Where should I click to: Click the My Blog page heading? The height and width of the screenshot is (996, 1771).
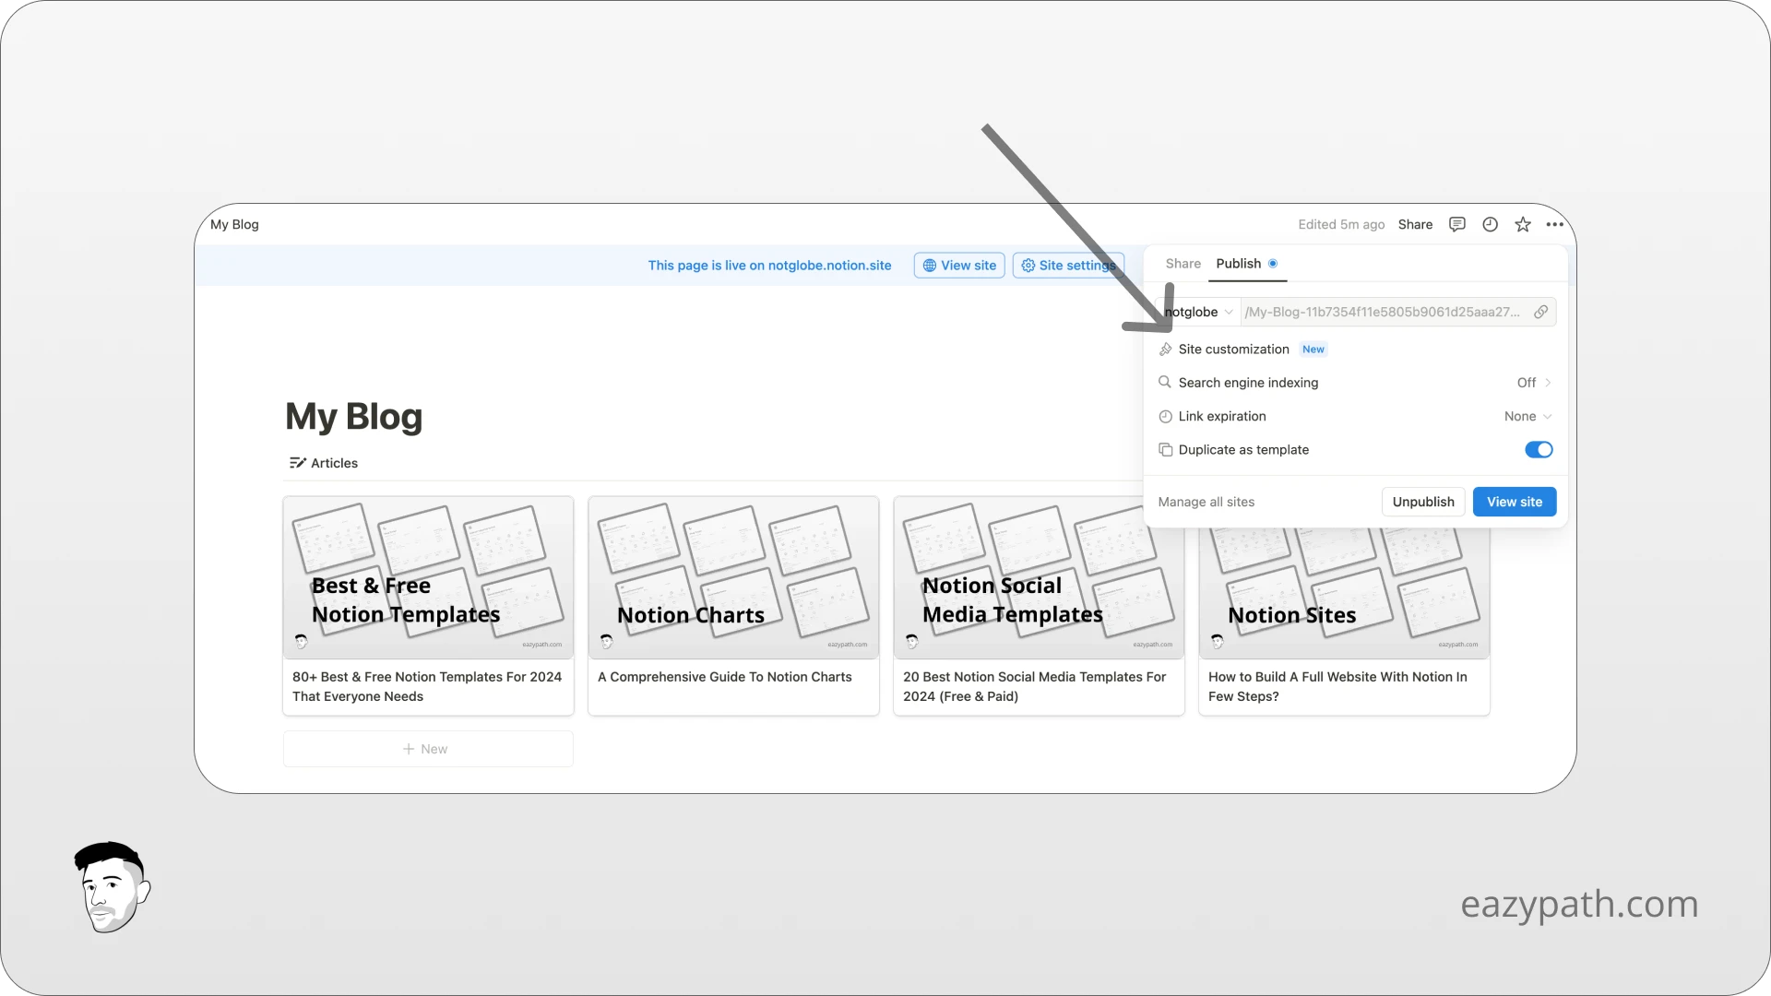click(x=353, y=417)
